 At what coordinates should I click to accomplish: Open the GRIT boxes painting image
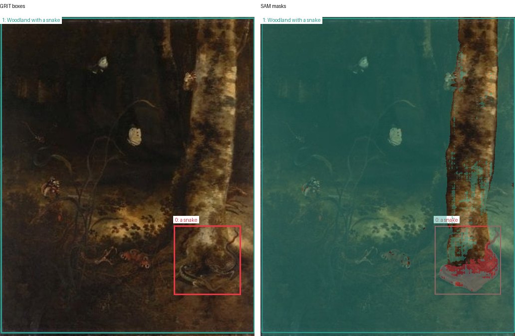click(x=127, y=175)
